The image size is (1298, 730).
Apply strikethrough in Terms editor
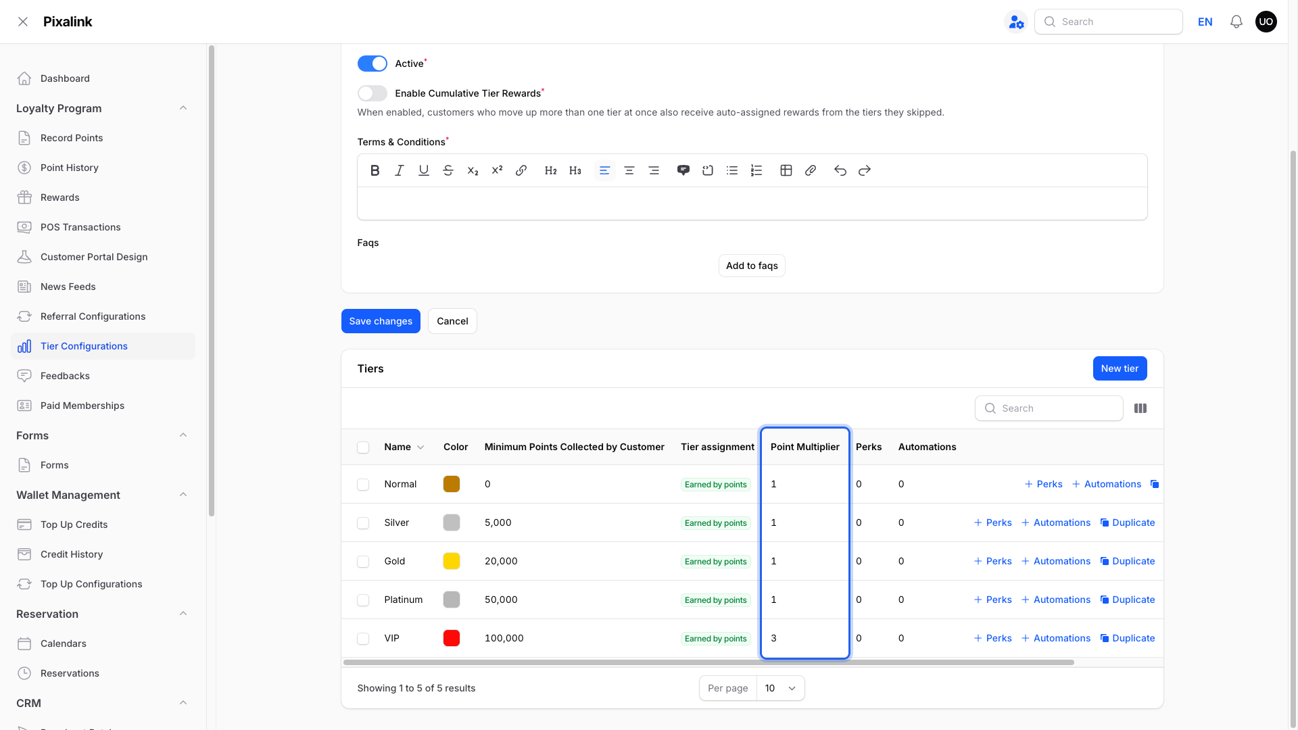click(448, 170)
